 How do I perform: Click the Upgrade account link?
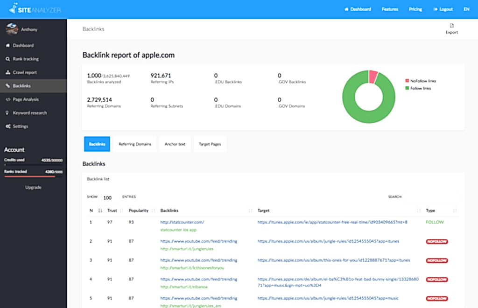click(33, 188)
